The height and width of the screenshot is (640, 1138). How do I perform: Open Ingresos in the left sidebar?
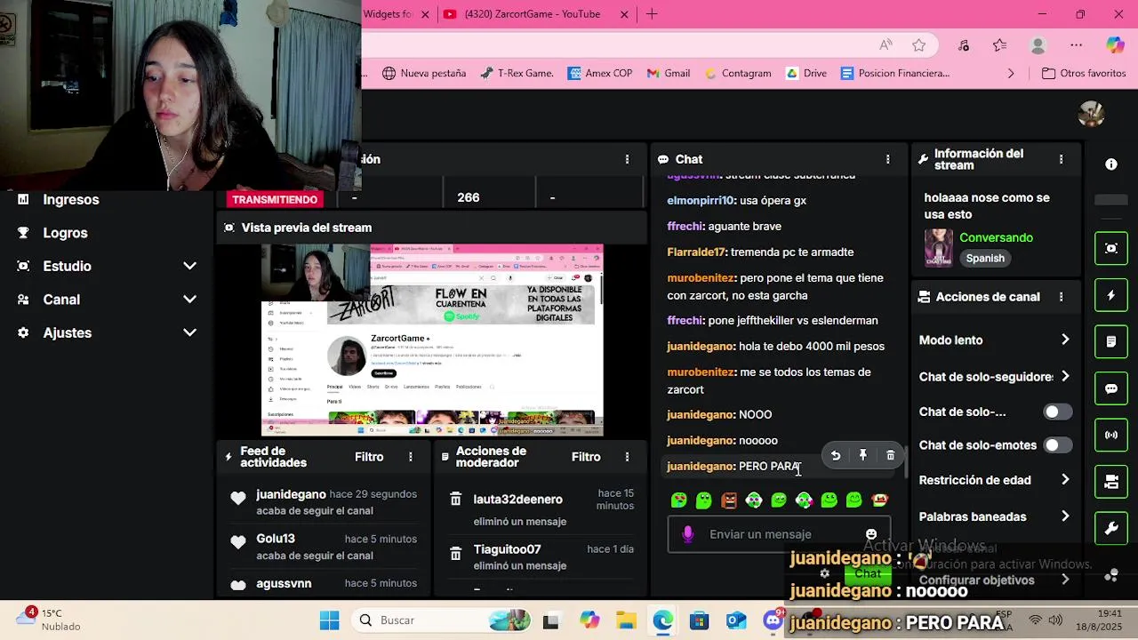pos(71,199)
